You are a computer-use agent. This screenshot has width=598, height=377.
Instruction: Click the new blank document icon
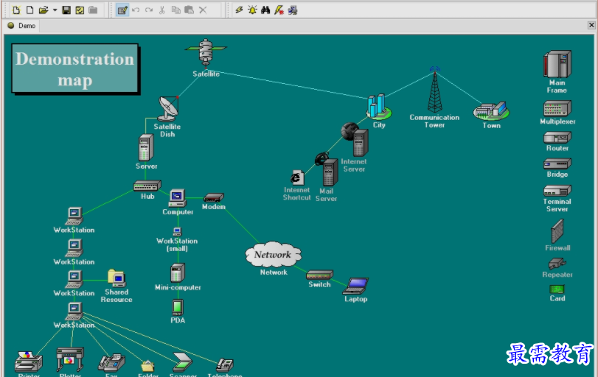click(x=29, y=10)
